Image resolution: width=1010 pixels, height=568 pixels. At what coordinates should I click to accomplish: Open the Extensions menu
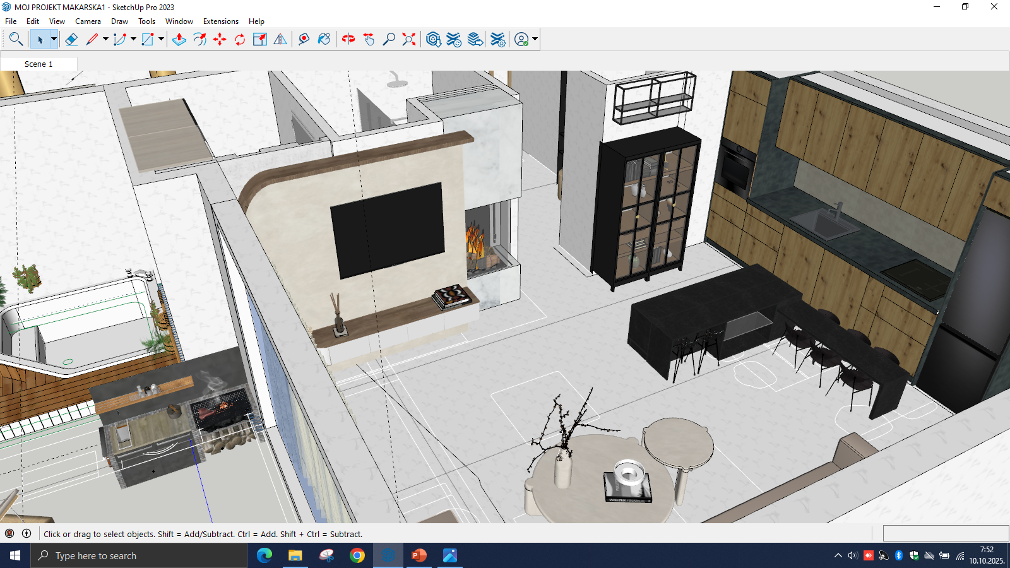[220, 21]
